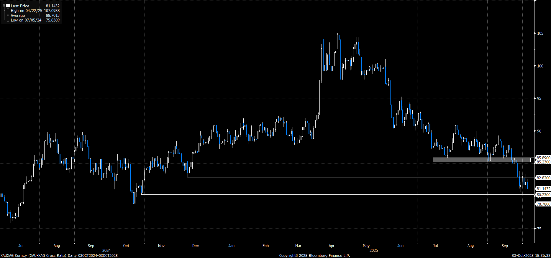Click the Apr label on time axis
The width and height of the screenshot is (551, 258).
point(332,246)
